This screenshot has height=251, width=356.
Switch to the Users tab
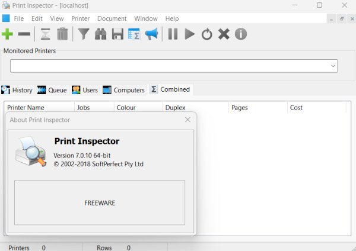[x=85, y=90]
